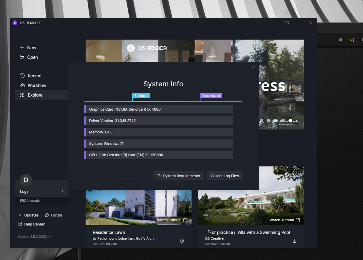The image size is (363, 260).
Task: Select the Explore section
Action: 41,95
